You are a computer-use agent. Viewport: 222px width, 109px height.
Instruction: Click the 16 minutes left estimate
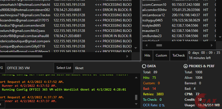(200, 58)
